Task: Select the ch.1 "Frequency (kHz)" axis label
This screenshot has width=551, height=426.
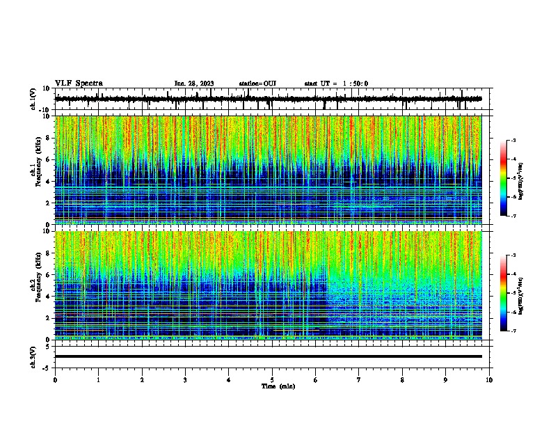Action: coord(38,161)
